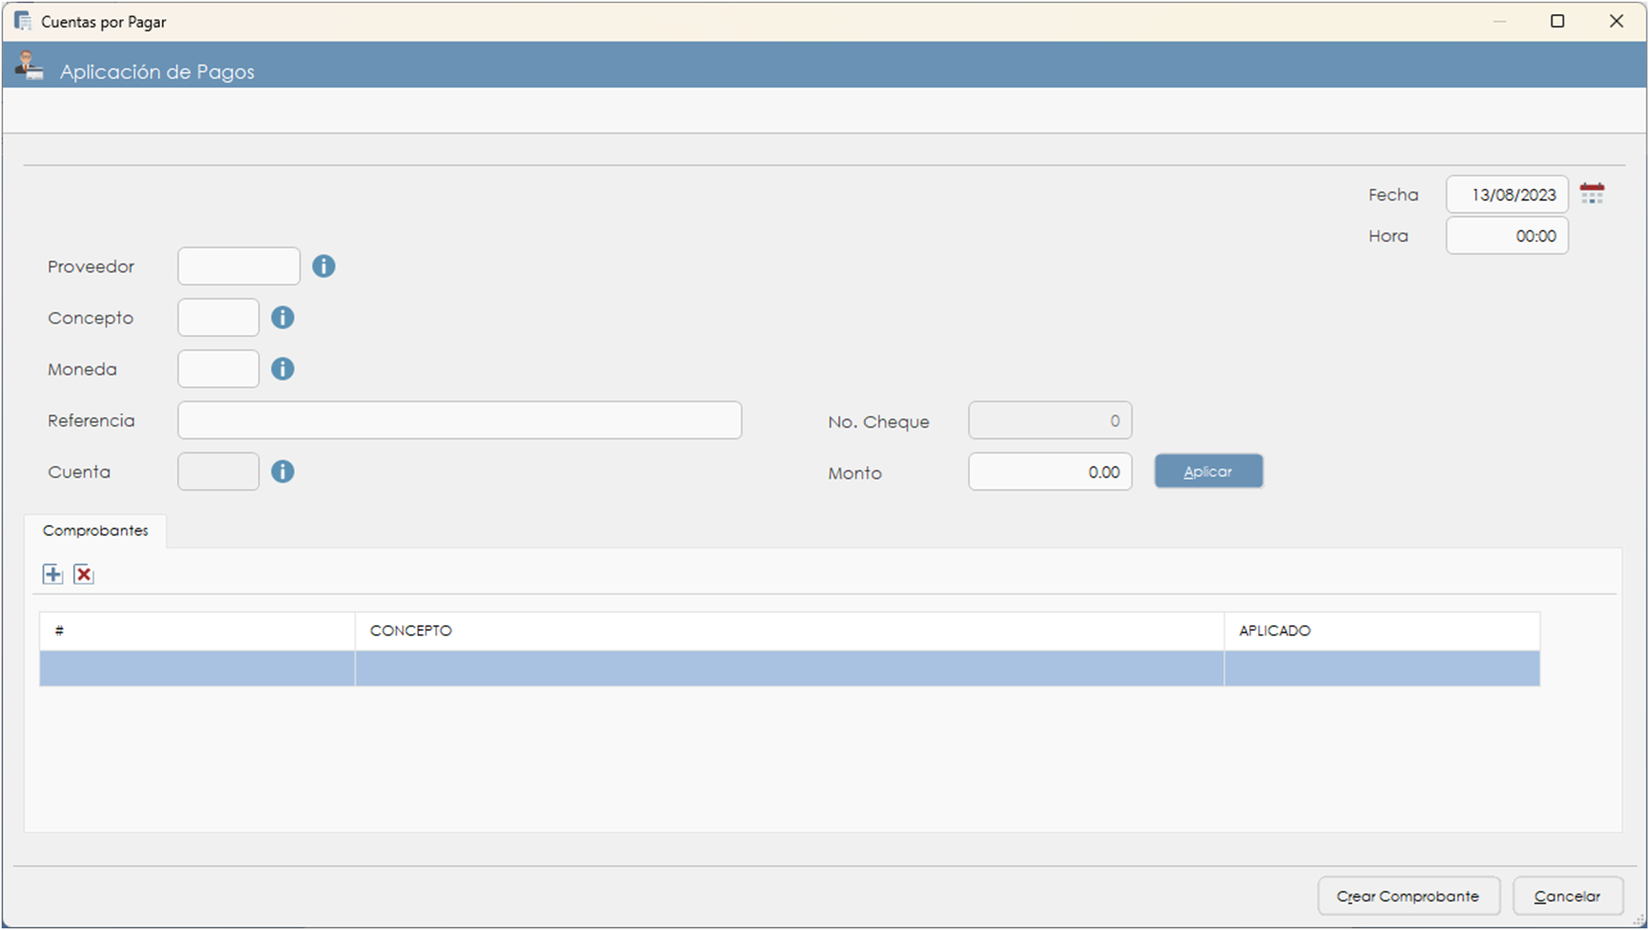This screenshot has width=1649, height=930.
Task: Click the Cuenta info lookup icon
Action: click(283, 472)
